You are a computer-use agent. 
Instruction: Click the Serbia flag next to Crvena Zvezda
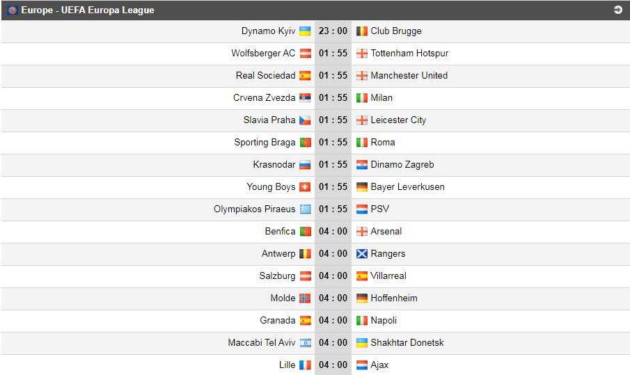(306, 98)
